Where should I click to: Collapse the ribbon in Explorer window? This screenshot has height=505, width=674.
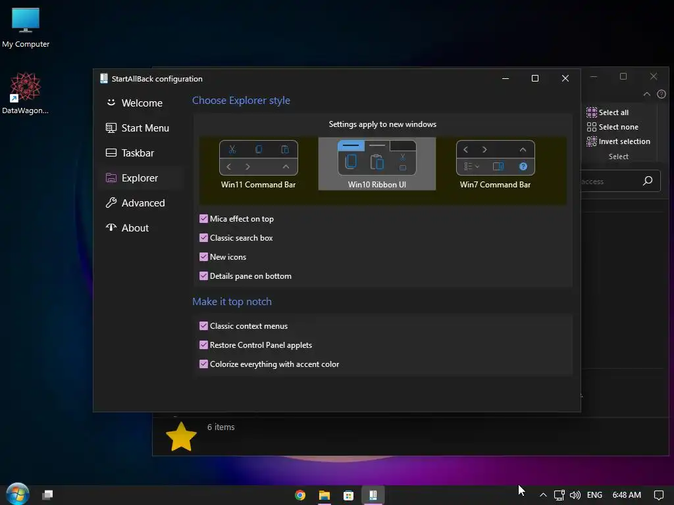647,94
